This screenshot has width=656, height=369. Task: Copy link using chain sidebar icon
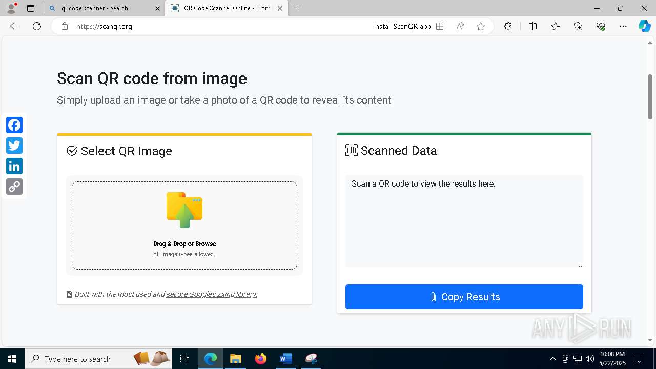coord(14,187)
